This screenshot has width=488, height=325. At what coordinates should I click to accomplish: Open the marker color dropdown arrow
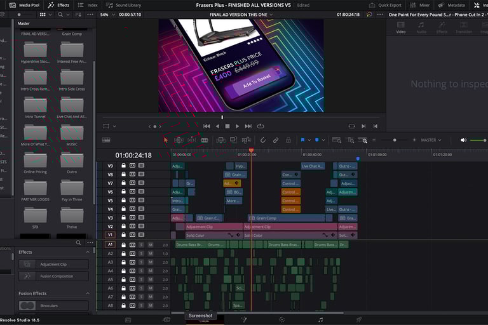coord(323,140)
